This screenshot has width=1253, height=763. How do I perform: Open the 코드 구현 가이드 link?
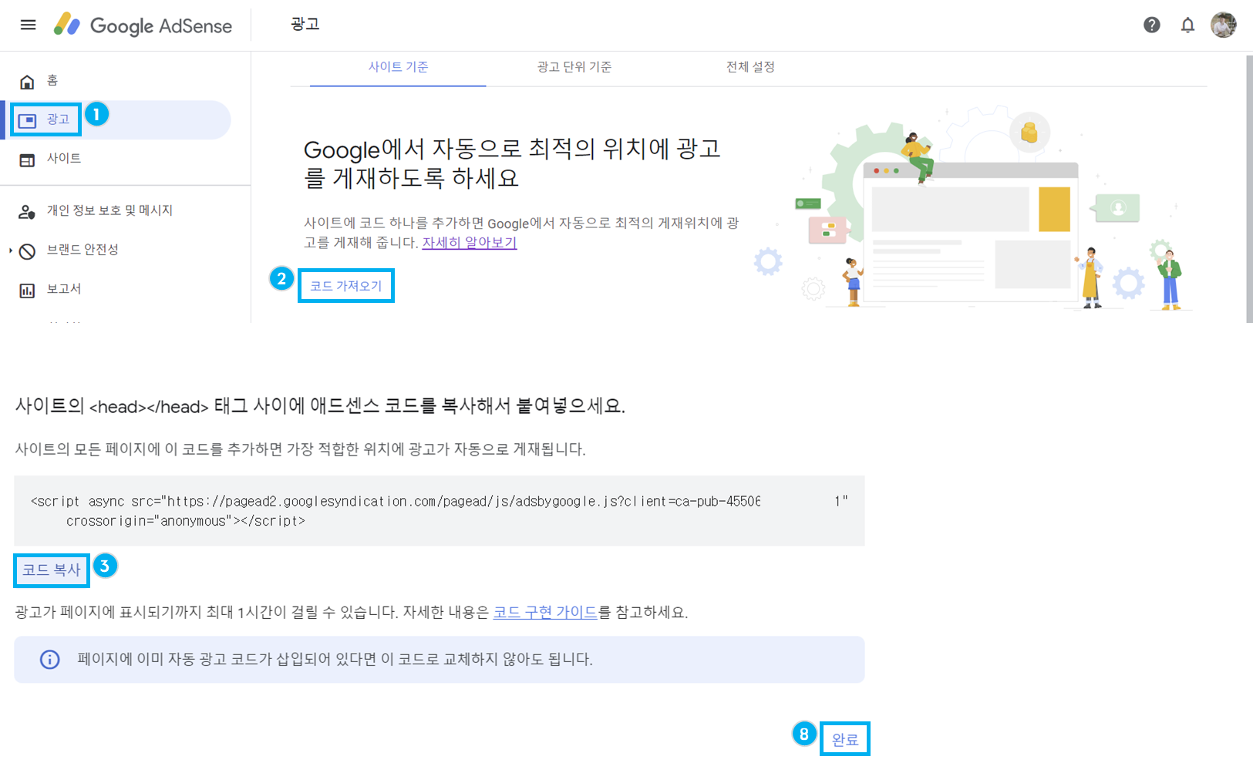click(545, 613)
